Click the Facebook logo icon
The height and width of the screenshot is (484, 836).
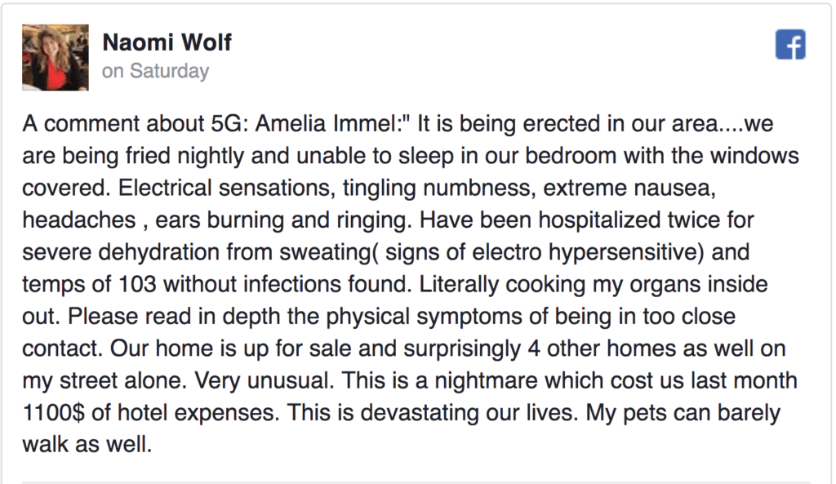[790, 45]
